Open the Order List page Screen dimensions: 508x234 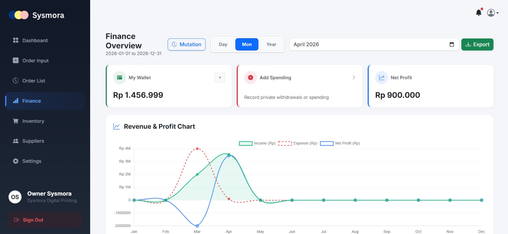click(45, 81)
